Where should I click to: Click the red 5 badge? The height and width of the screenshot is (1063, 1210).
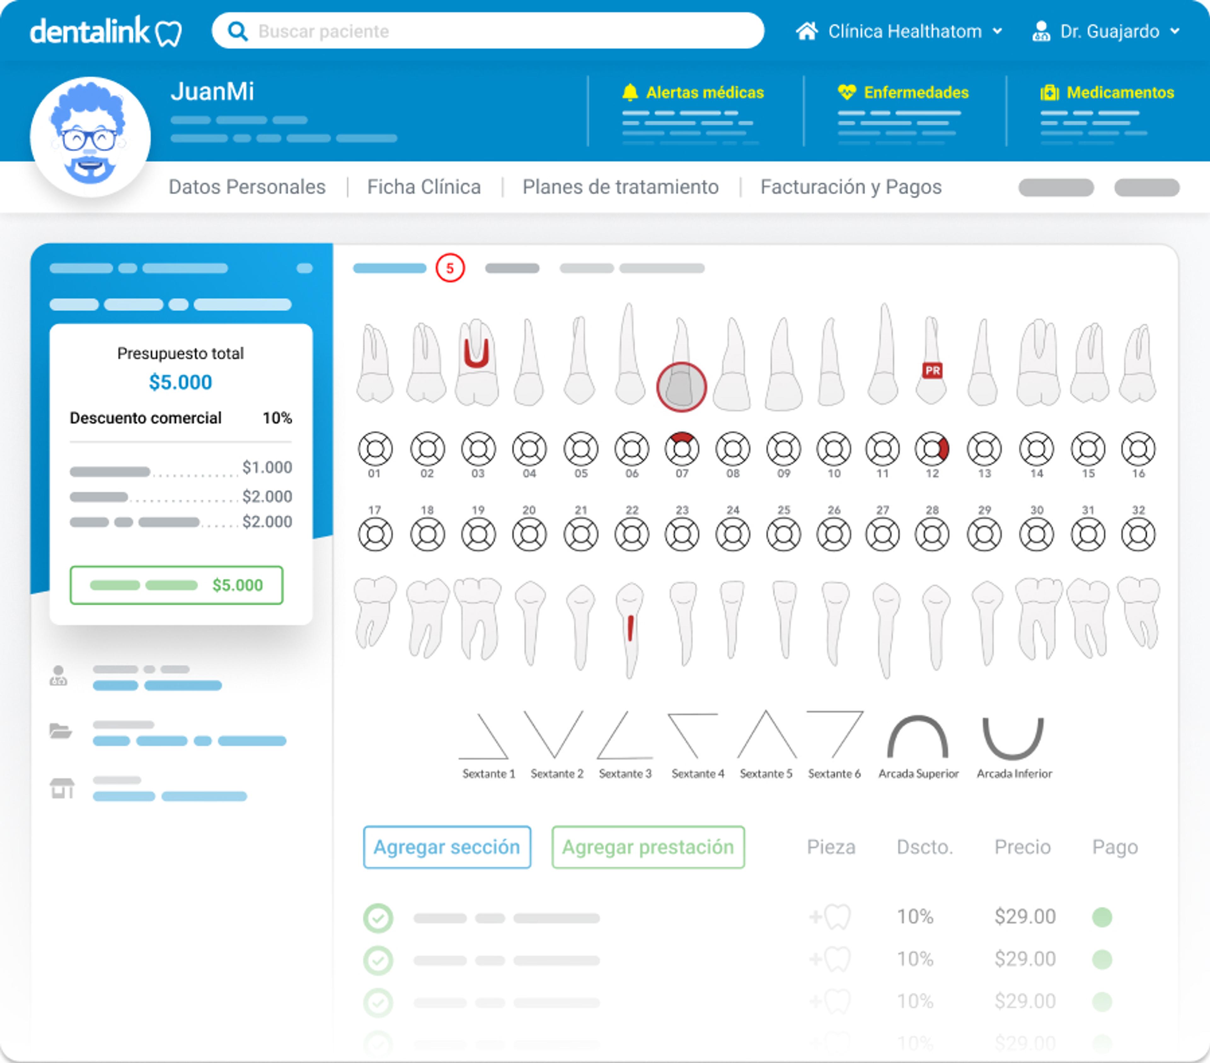450,268
